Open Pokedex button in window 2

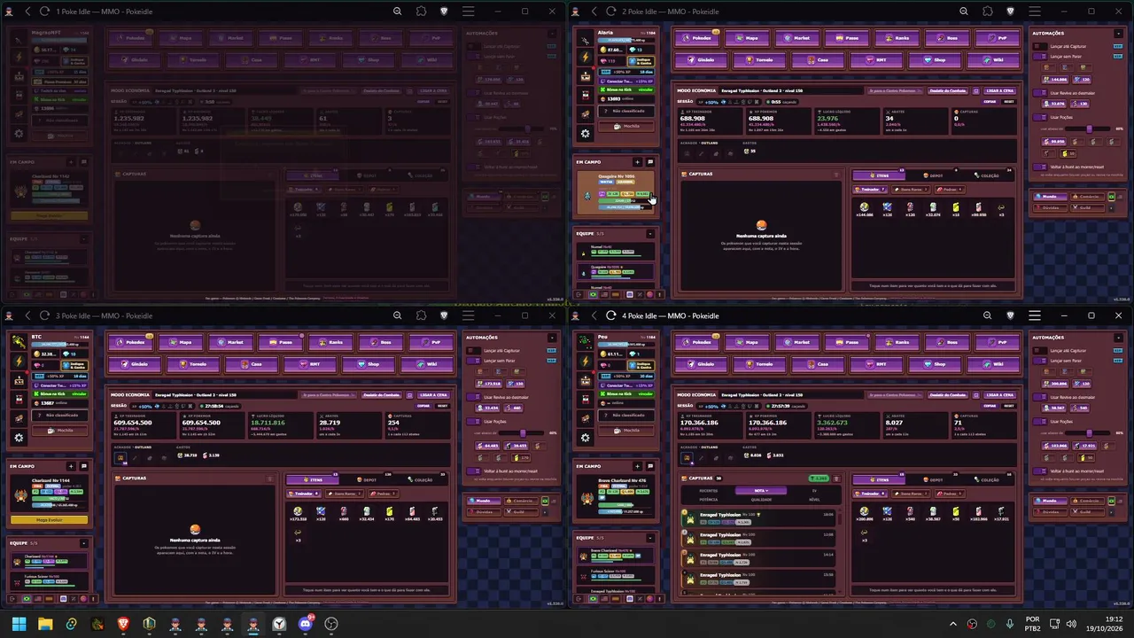pyautogui.click(x=699, y=38)
